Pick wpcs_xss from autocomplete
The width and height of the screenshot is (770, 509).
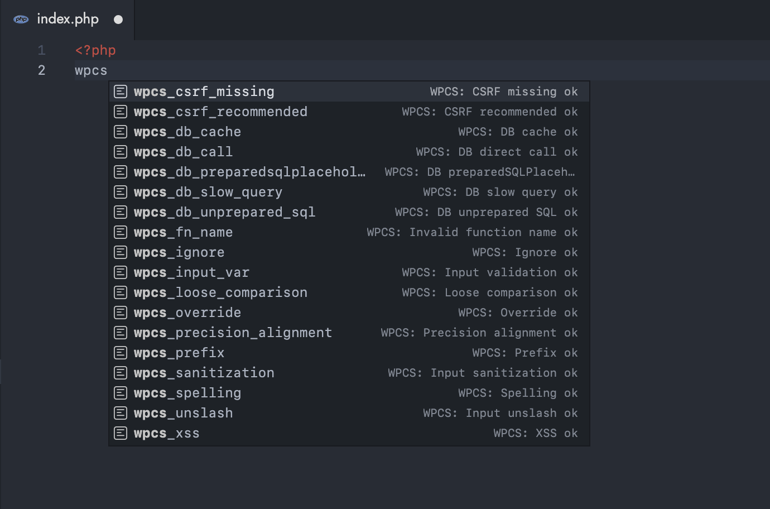point(349,433)
